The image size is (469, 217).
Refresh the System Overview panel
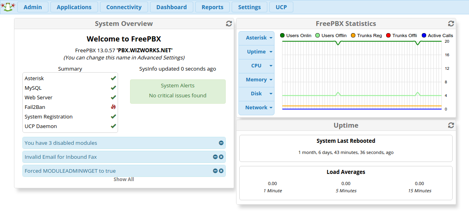click(229, 24)
